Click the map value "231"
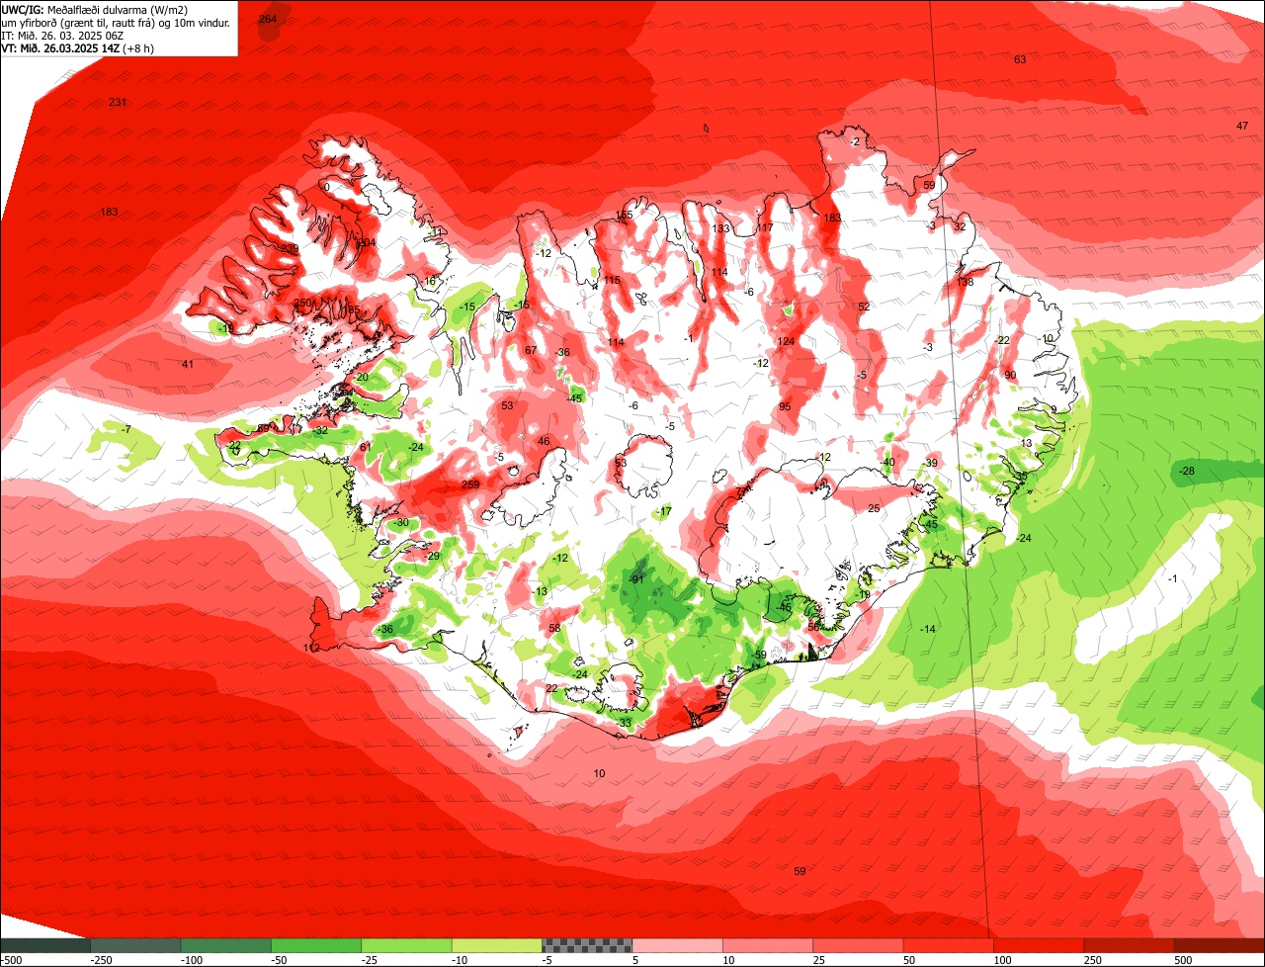This screenshot has width=1265, height=967. [118, 103]
